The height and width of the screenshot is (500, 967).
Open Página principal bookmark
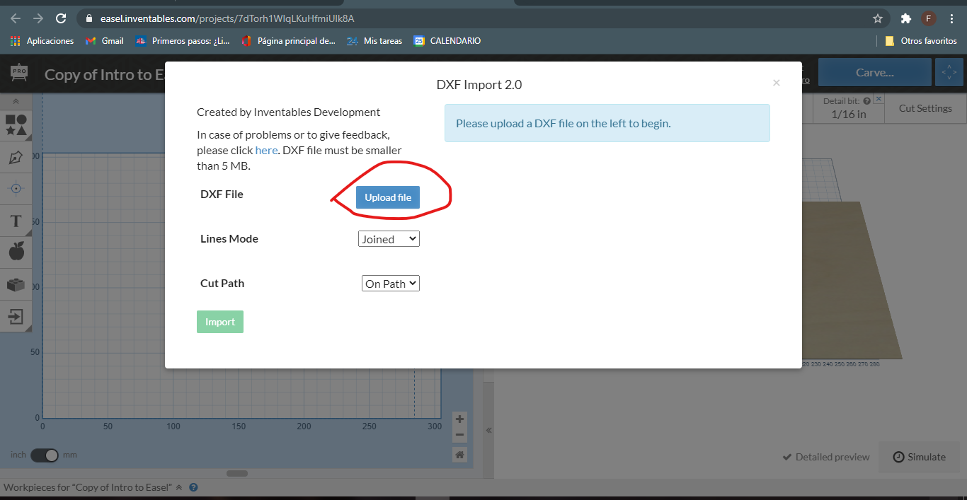[289, 41]
